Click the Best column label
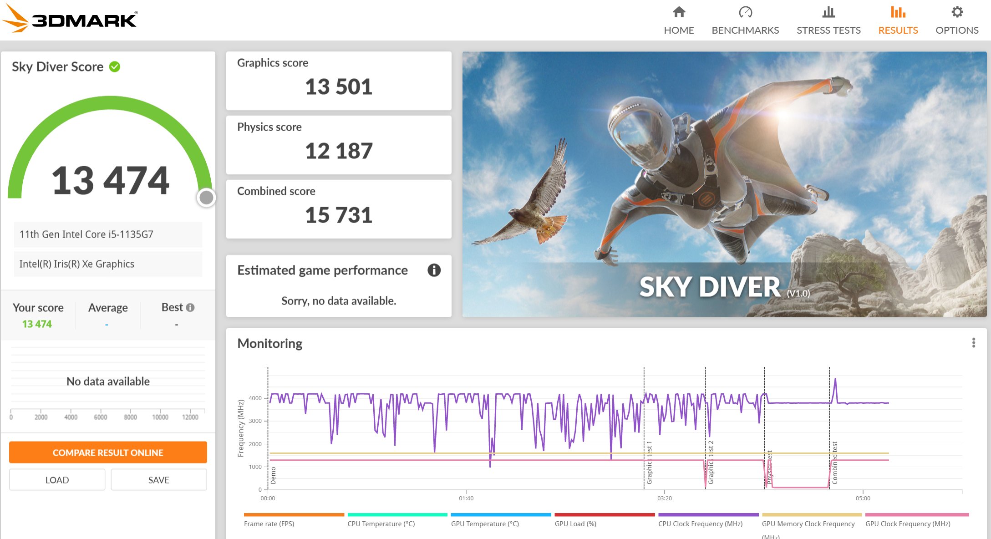991x539 pixels. click(x=172, y=308)
